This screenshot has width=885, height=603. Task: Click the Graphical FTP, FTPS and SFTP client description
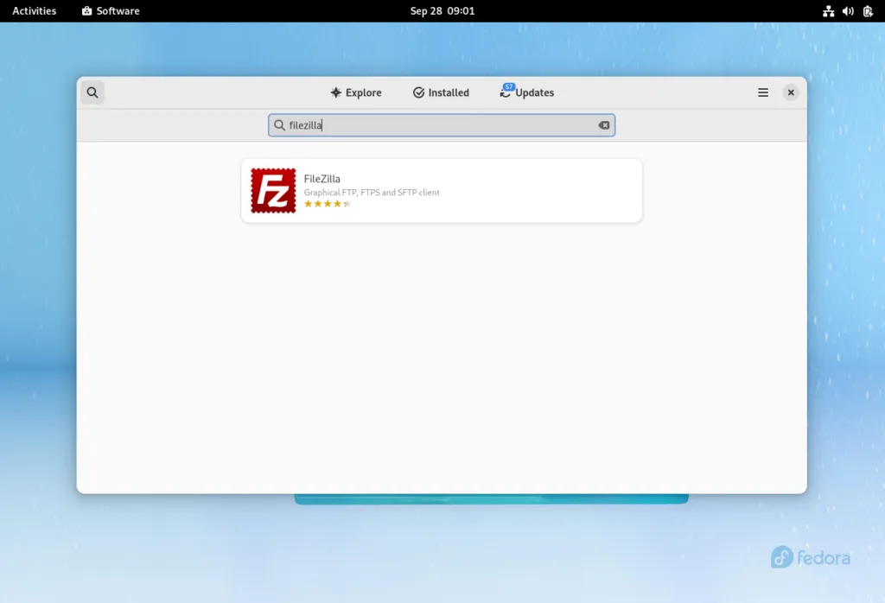(x=372, y=193)
